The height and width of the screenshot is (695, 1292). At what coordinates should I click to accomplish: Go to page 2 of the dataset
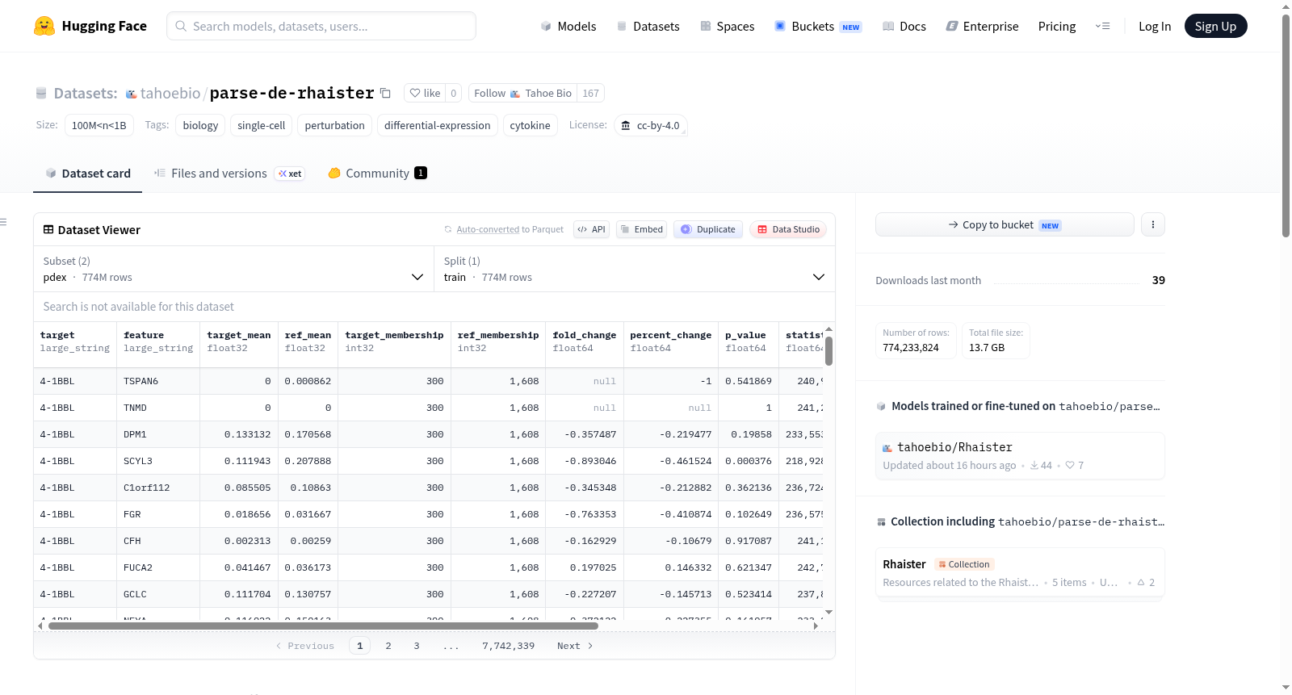point(388,646)
